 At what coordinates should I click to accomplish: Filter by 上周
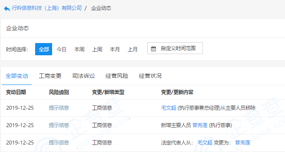tap(97, 49)
